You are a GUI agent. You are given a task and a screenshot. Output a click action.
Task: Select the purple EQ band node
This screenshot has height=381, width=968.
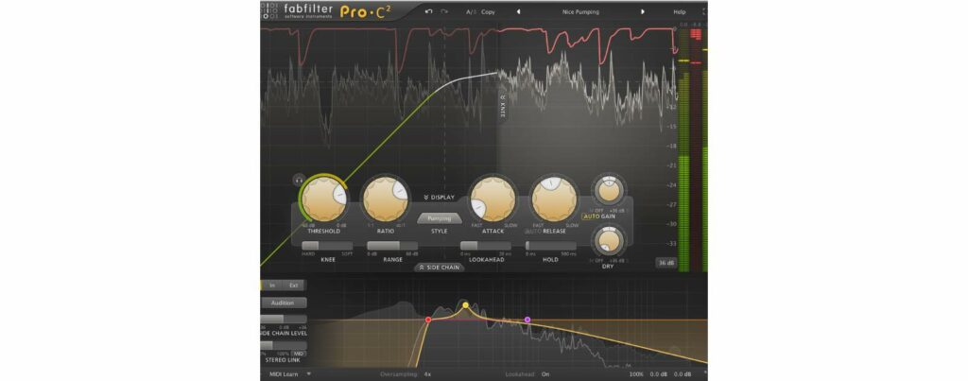(527, 320)
